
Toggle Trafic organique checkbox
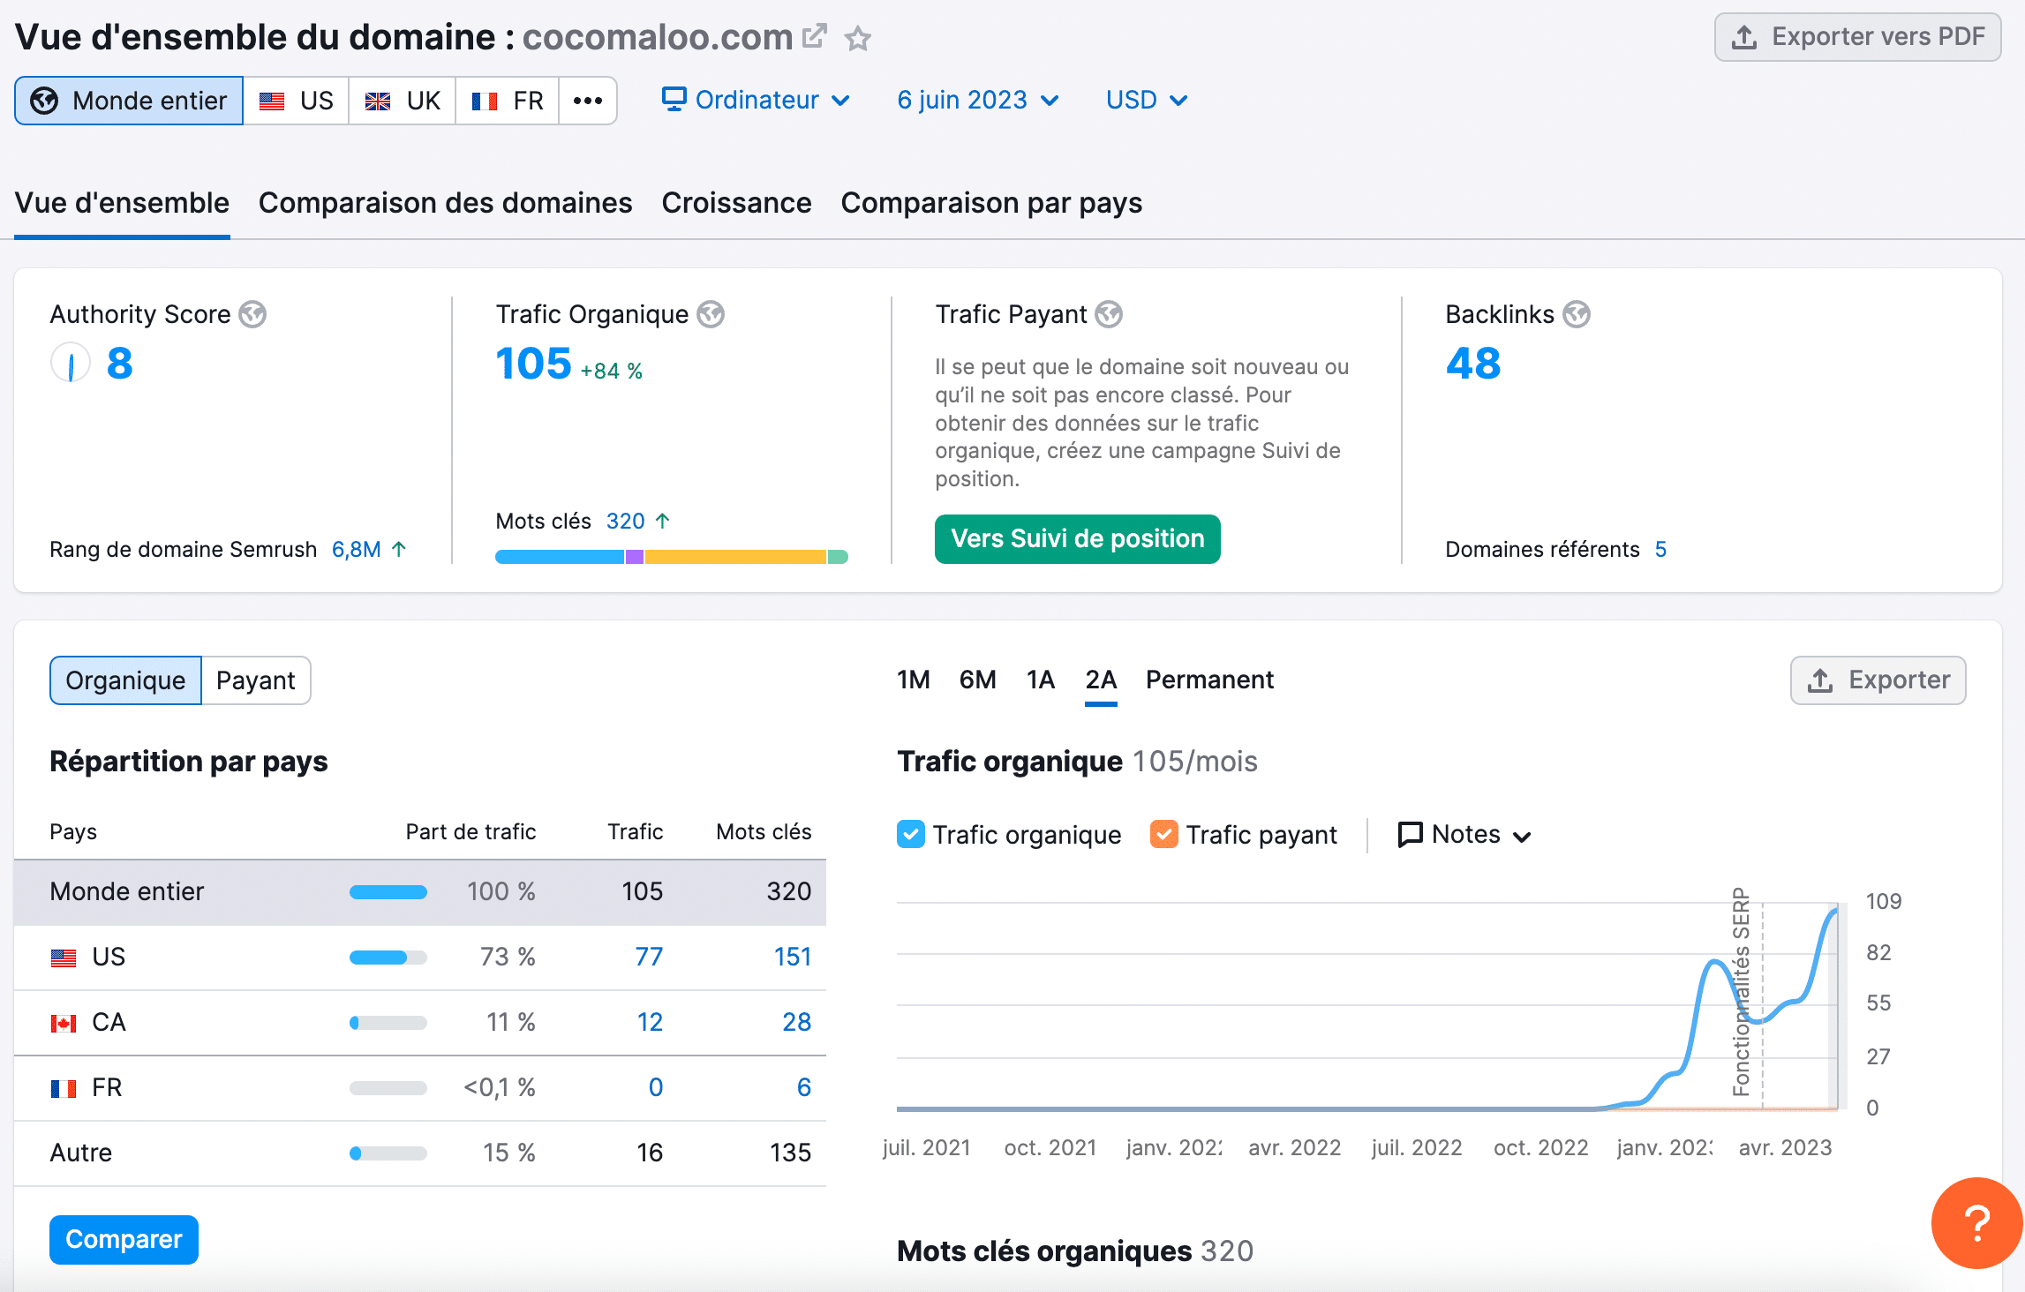tap(911, 834)
